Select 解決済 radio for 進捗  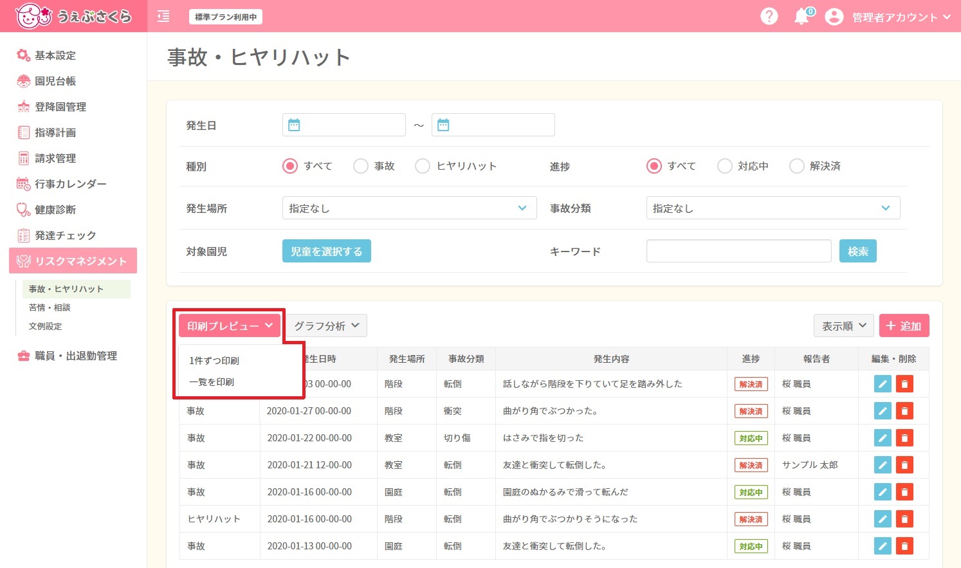(x=797, y=166)
